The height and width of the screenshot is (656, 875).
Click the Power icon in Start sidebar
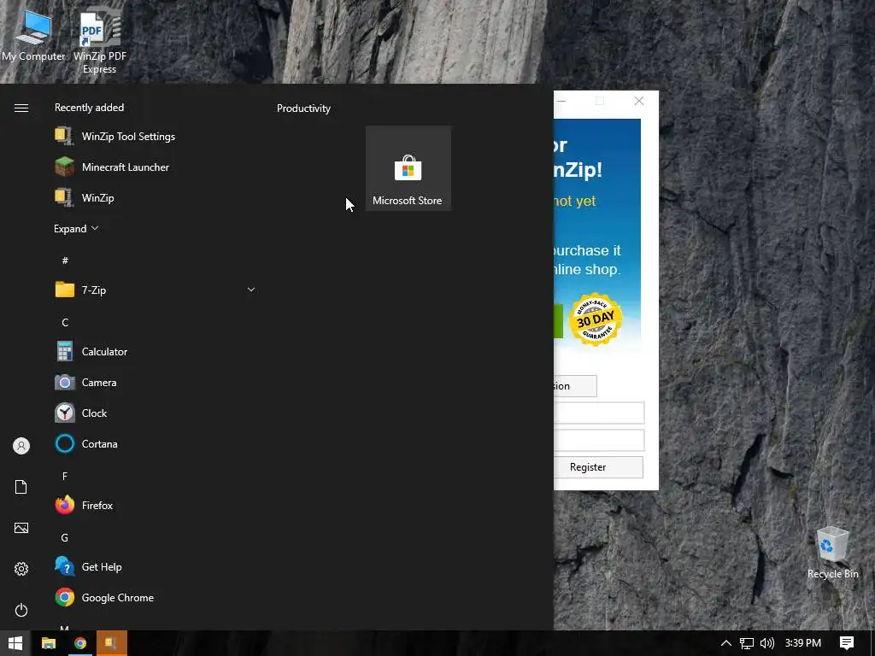(21, 610)
